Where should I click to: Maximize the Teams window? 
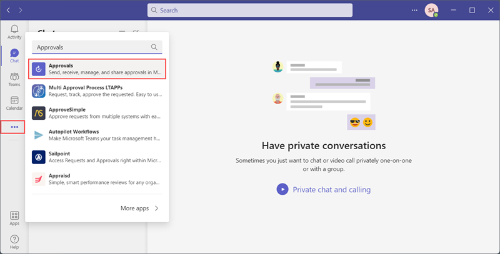pos(472,10)
